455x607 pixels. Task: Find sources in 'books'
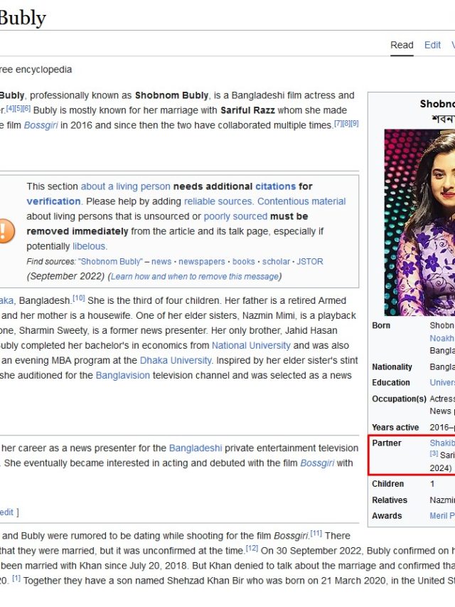(x=244, y=262)
